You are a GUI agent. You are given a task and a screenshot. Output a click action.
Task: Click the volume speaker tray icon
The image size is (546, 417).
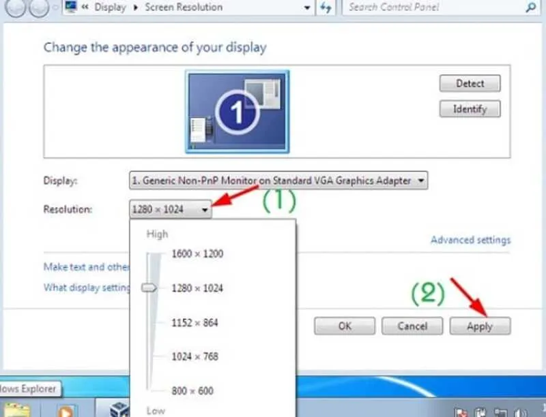coord(521,412)
